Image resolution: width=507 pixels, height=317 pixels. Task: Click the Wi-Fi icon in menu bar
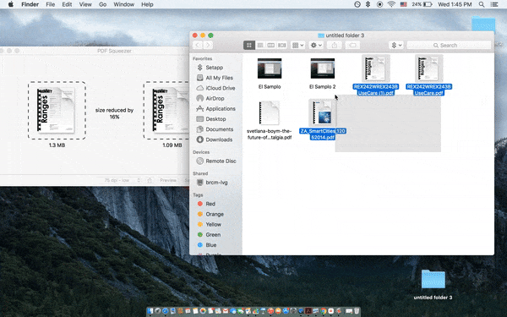click(x=391, y=4)
